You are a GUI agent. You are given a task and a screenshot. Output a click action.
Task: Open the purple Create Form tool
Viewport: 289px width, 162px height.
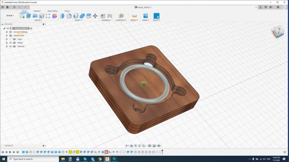point(54,16)
